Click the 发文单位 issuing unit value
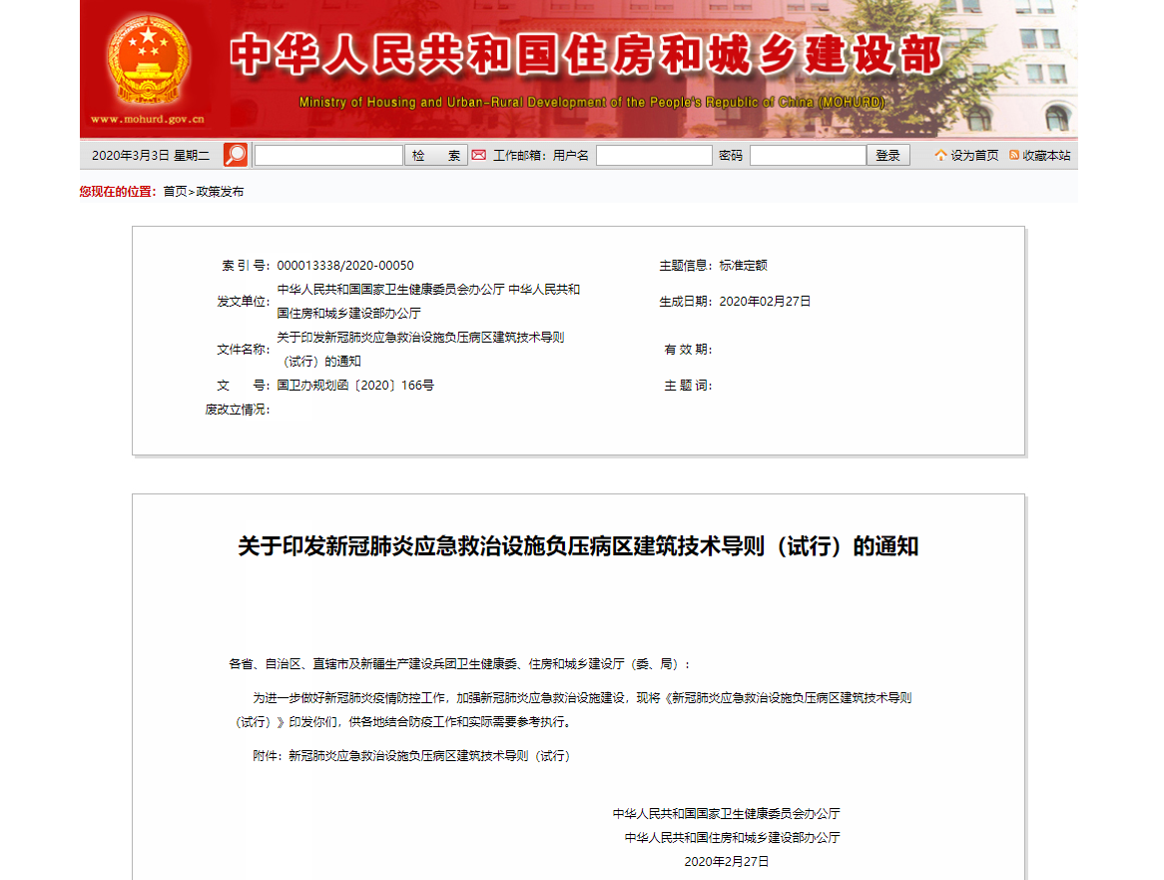 (428, 301)
